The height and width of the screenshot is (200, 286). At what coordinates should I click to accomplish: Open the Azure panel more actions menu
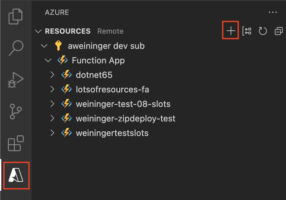[x=273, y=12]
